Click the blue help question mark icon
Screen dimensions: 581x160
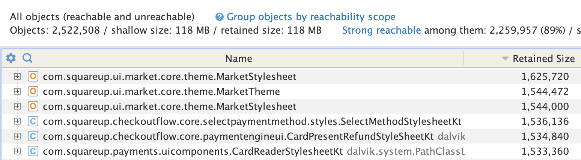coord(220,17)
